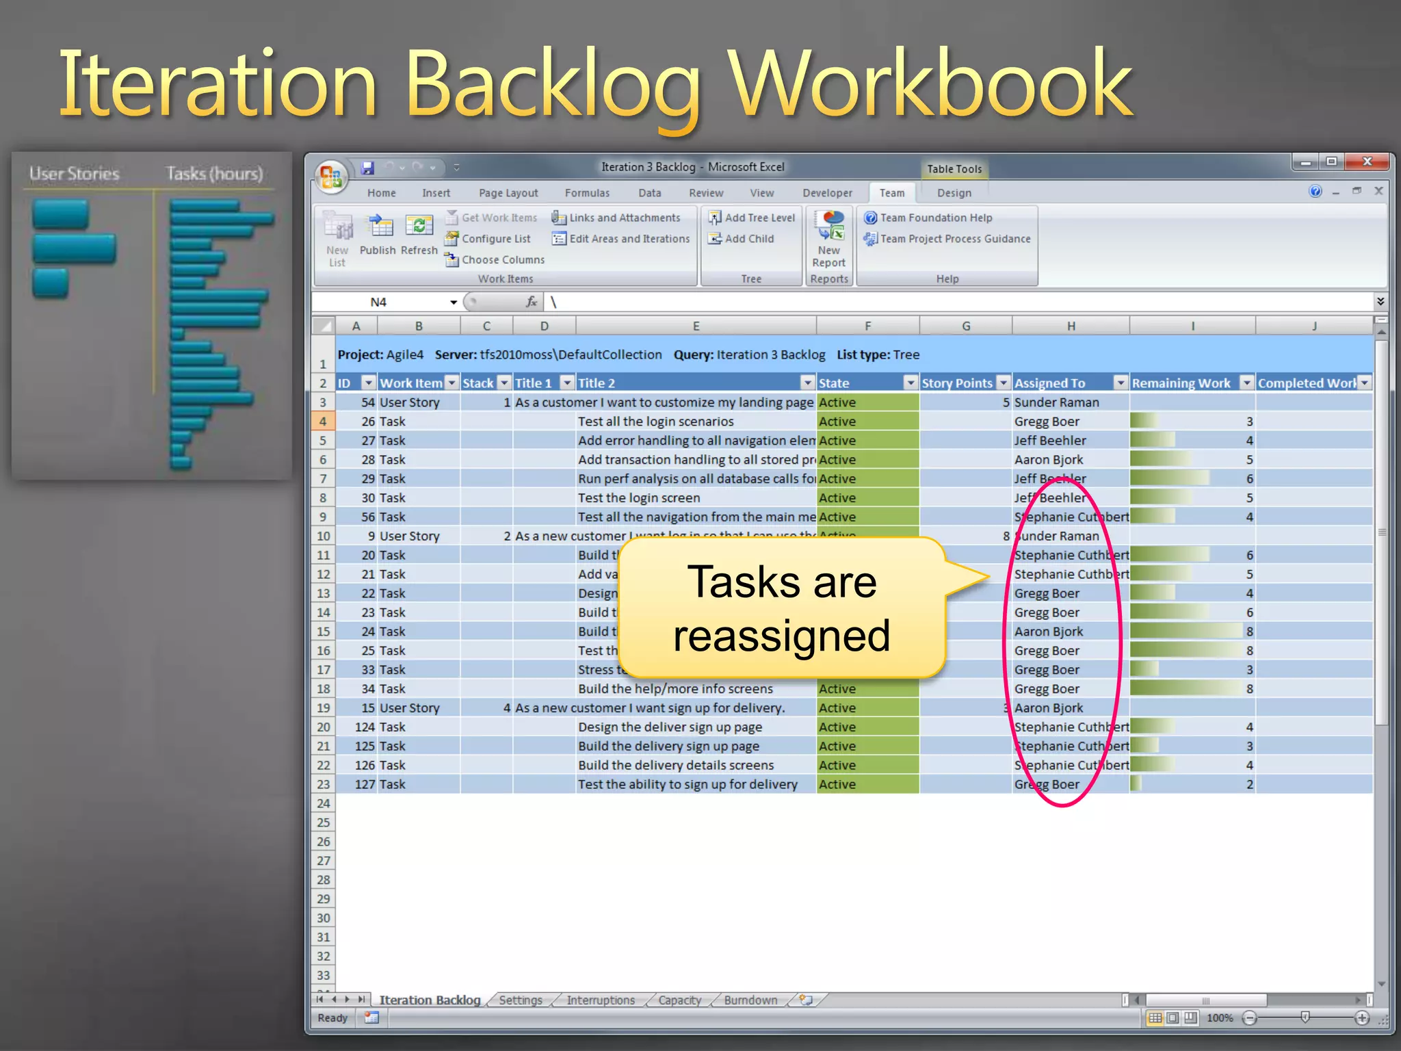Click the Name Box showing N4

coord(378,302)
